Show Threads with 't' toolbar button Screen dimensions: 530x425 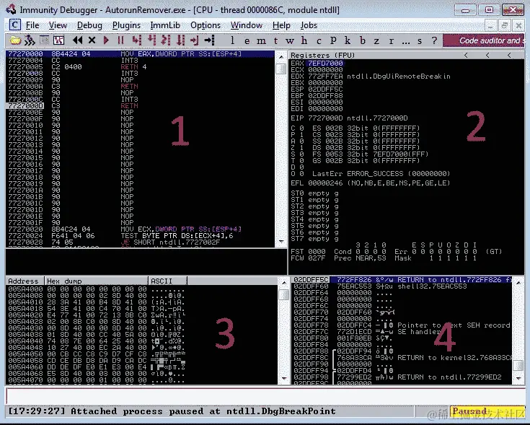275,41
